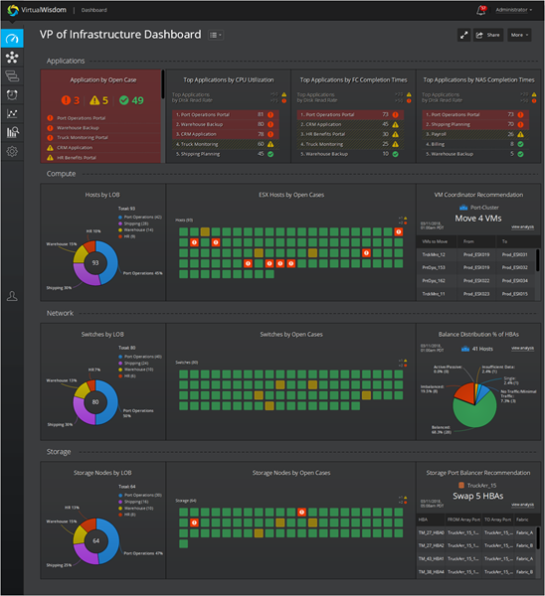Click warning icon on Truck Monitoring CPU row

click(x=271, y=144)
